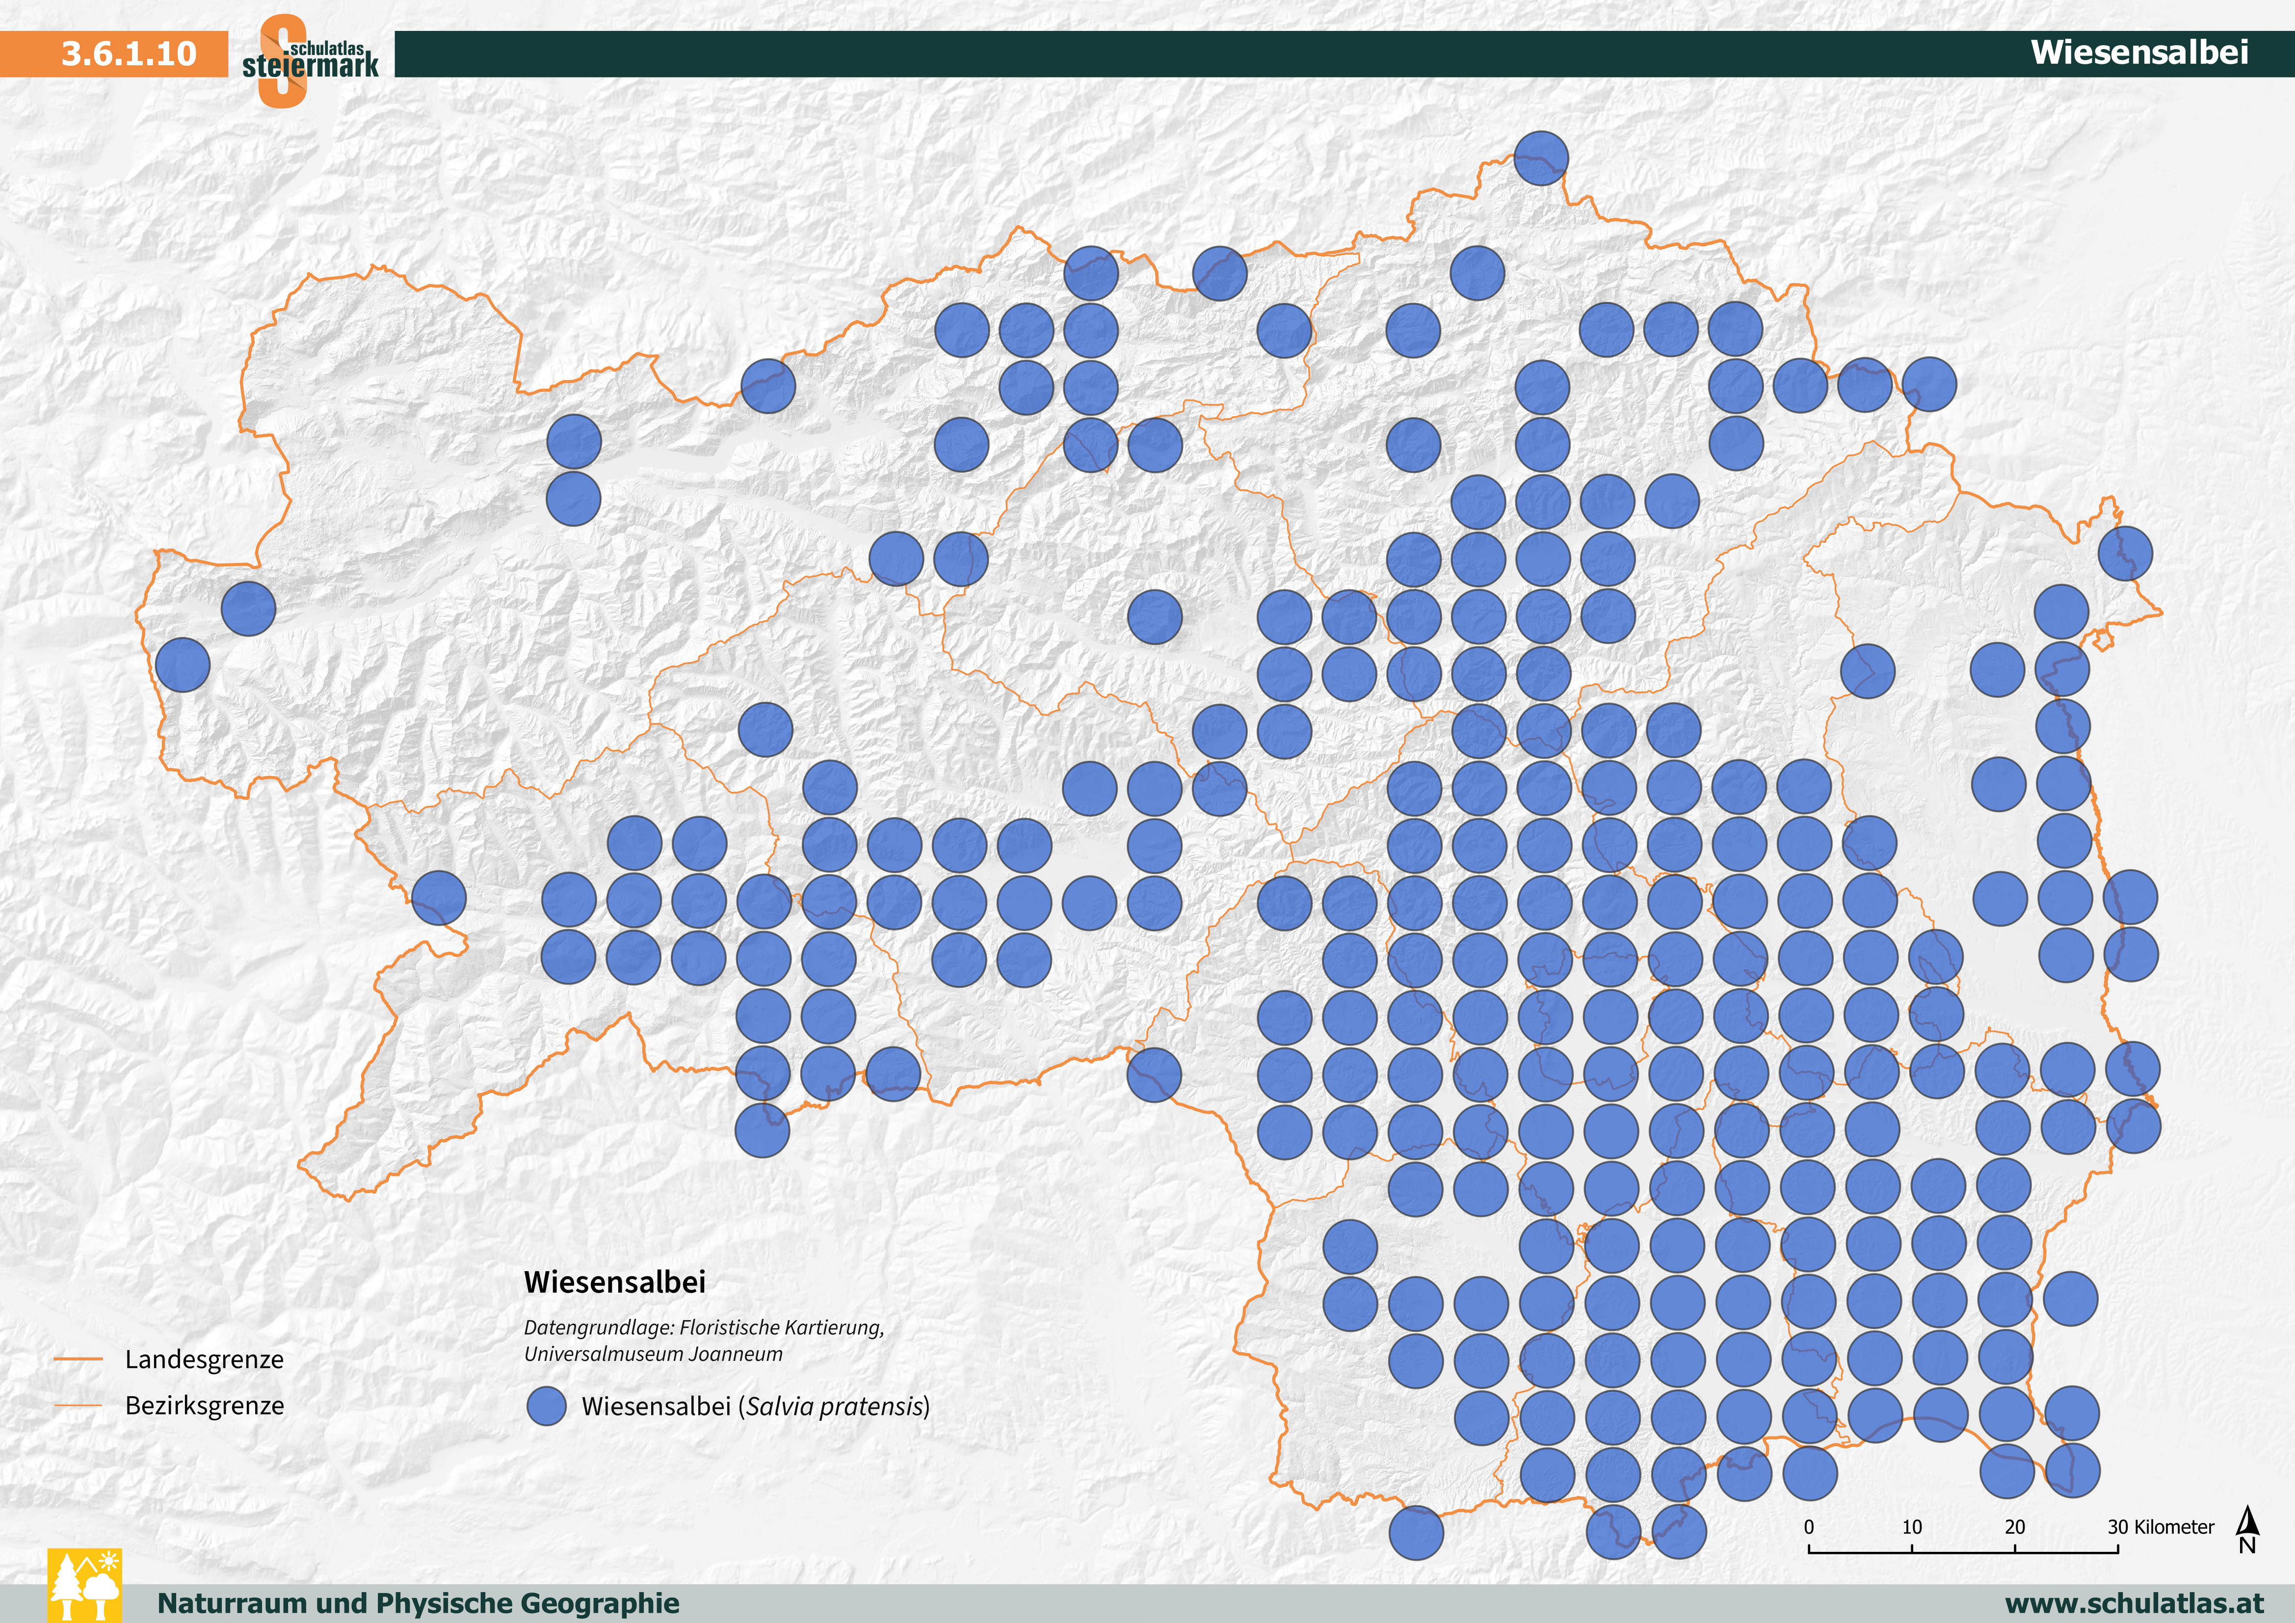Click the northernmost blue occurrence dot
This screenshot has width=2295, height=1623.
click(1540, 158)
